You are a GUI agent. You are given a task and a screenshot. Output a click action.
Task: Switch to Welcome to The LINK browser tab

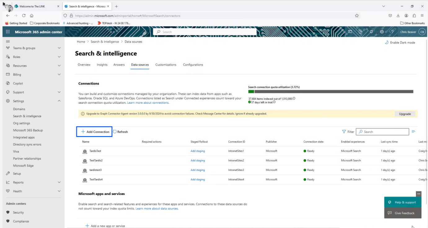click(37, 6)
